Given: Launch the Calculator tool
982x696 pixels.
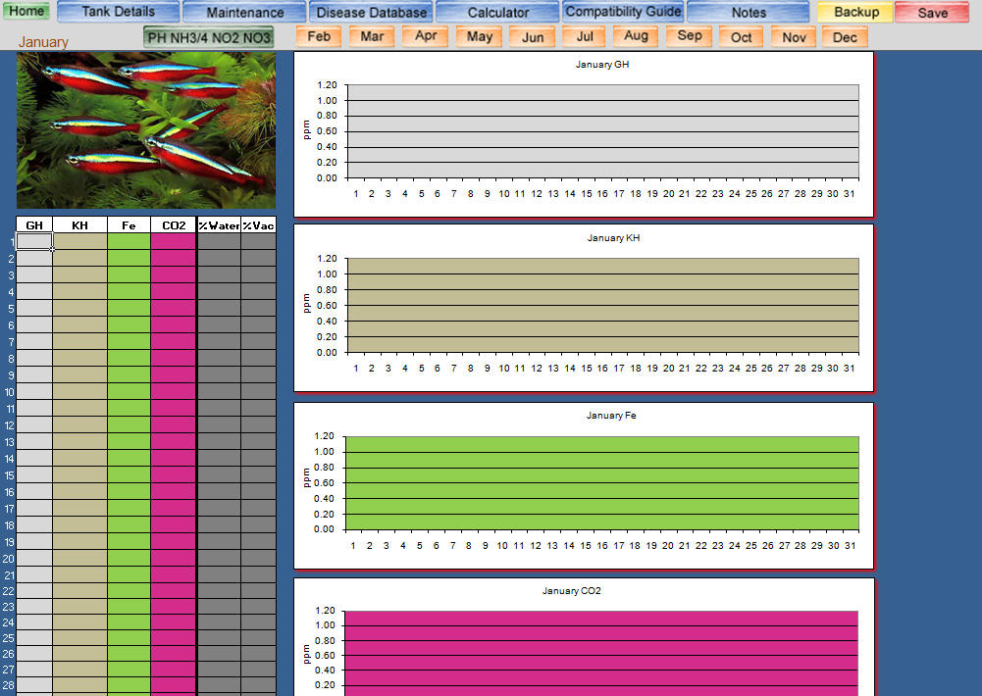Looking at the screenshot, I should pos(497,11).
